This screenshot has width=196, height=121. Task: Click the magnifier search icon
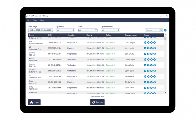[x=161, y=30]
